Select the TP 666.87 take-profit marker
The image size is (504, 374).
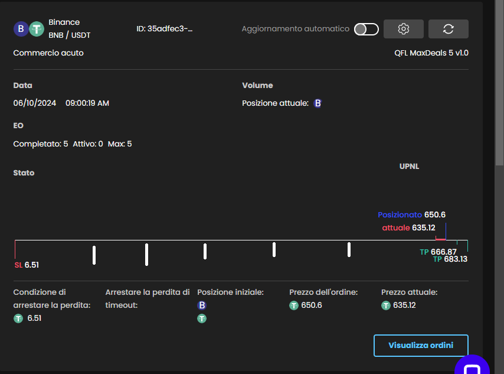click(438, 252)
